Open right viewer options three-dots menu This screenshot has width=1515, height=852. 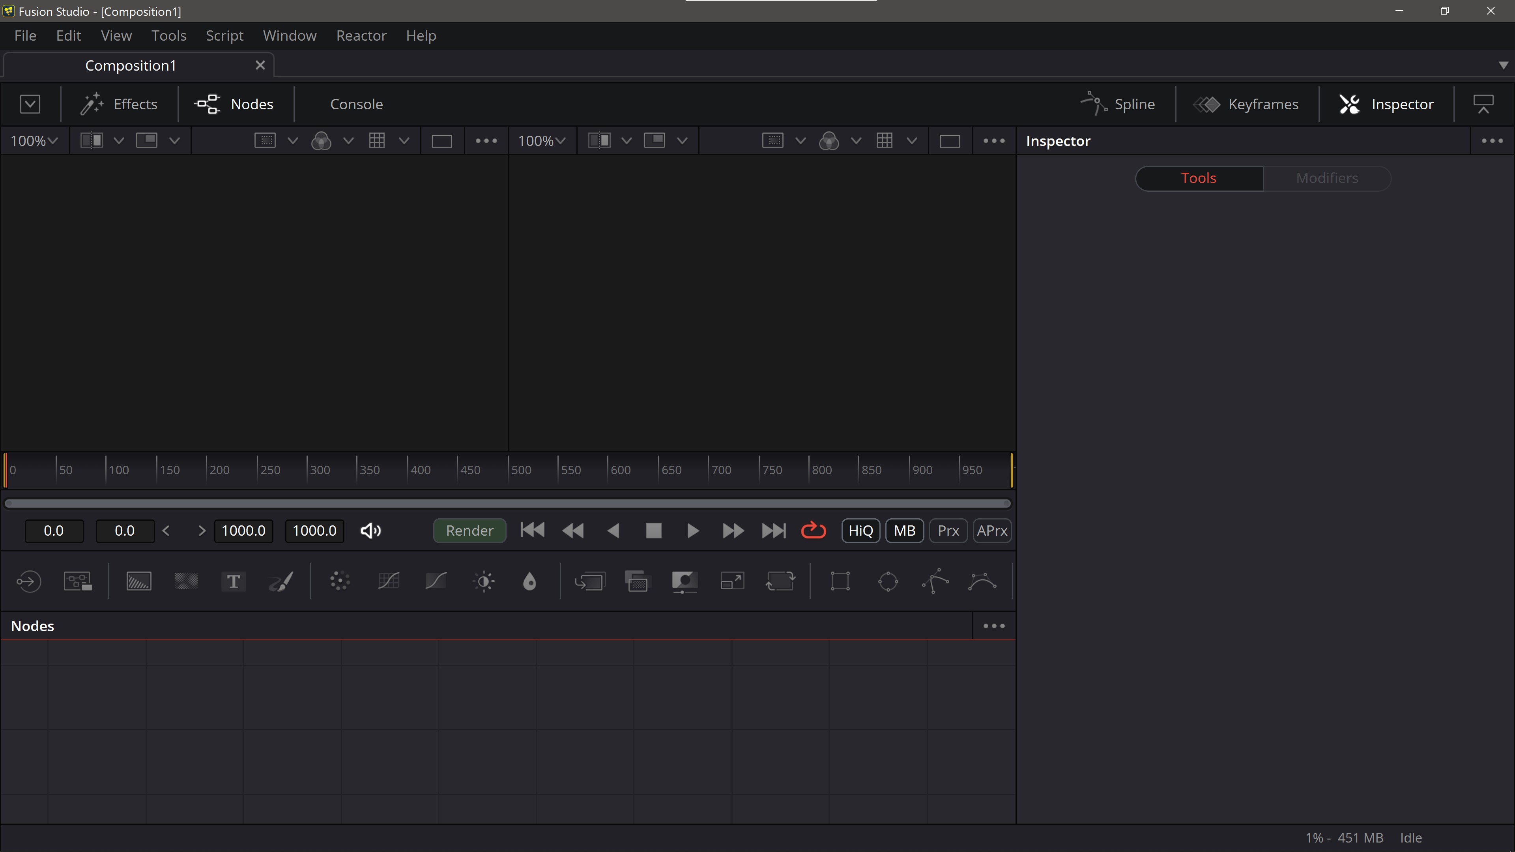994,141
